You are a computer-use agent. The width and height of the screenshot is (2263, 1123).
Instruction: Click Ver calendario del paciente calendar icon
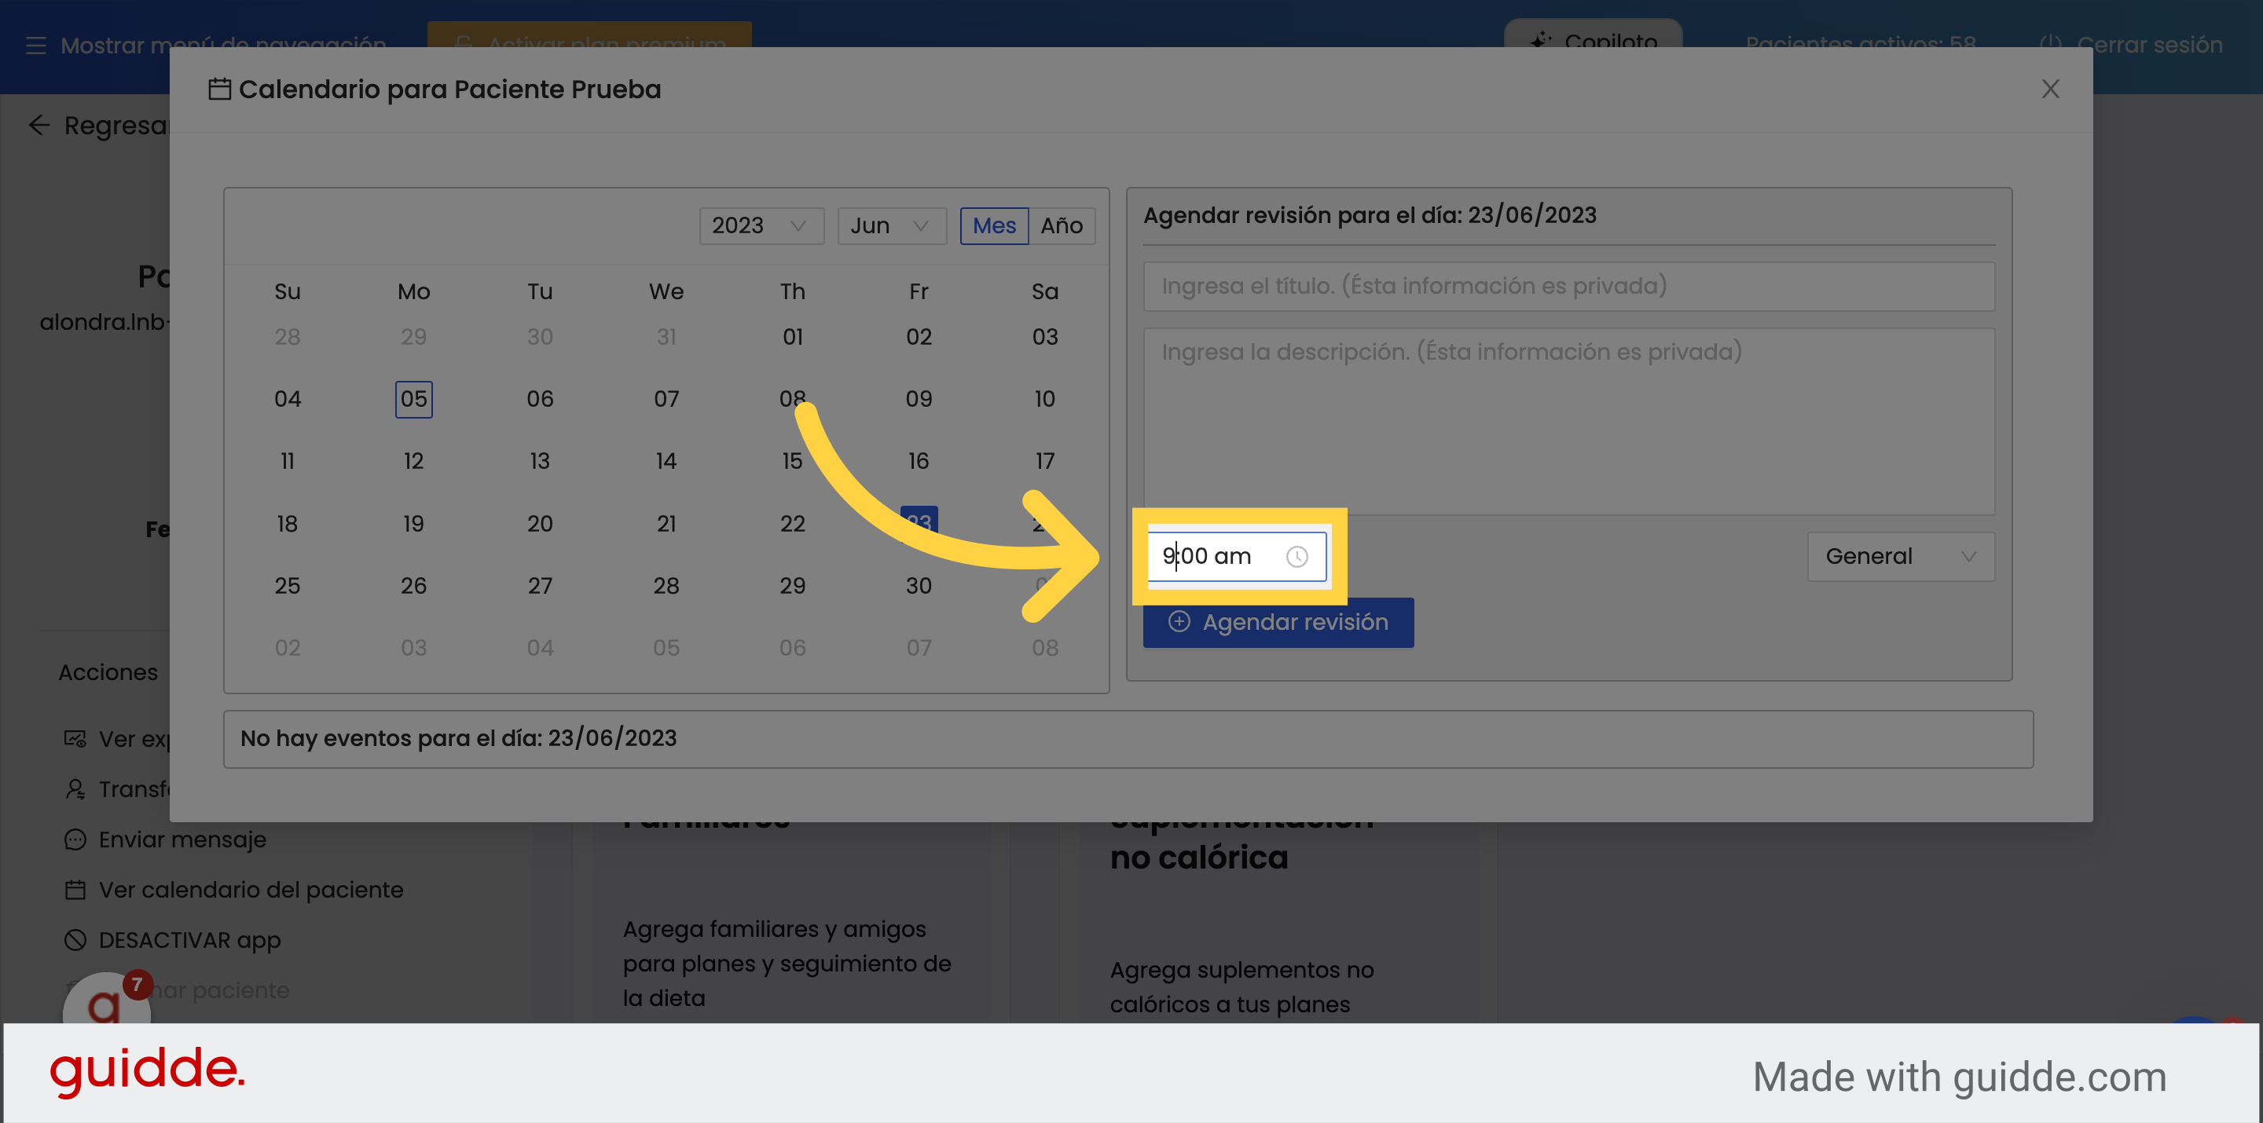point(75,890)
